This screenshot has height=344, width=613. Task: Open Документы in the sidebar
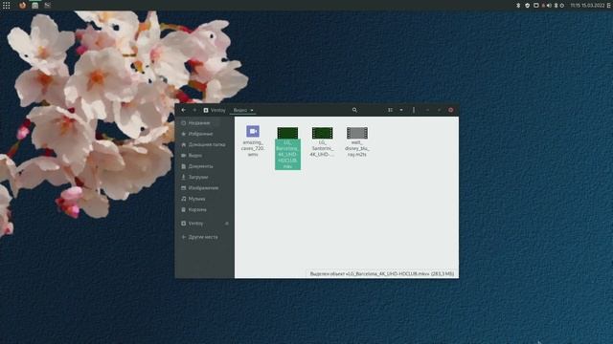coord(204,166)
